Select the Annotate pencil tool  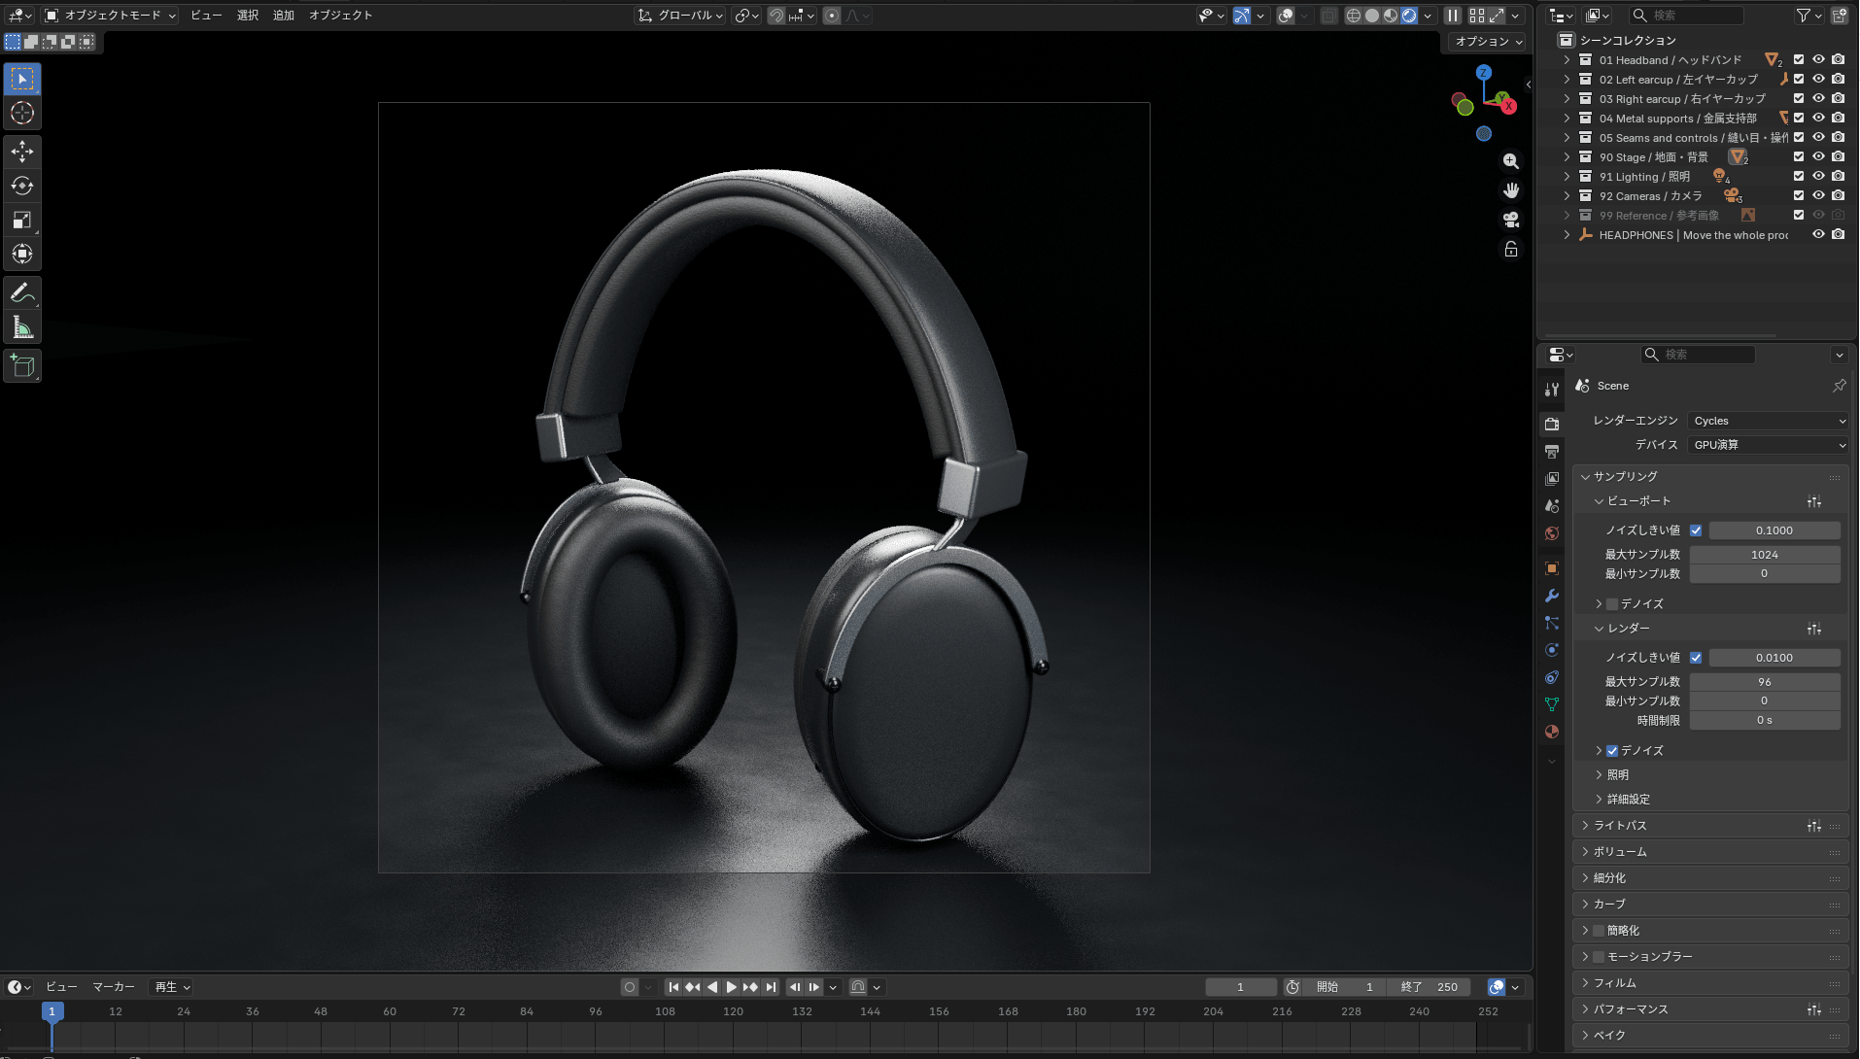22,292
